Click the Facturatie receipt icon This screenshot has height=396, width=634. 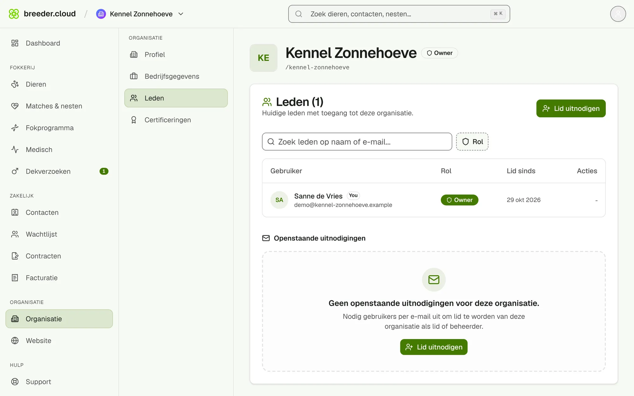coord(15,278)
